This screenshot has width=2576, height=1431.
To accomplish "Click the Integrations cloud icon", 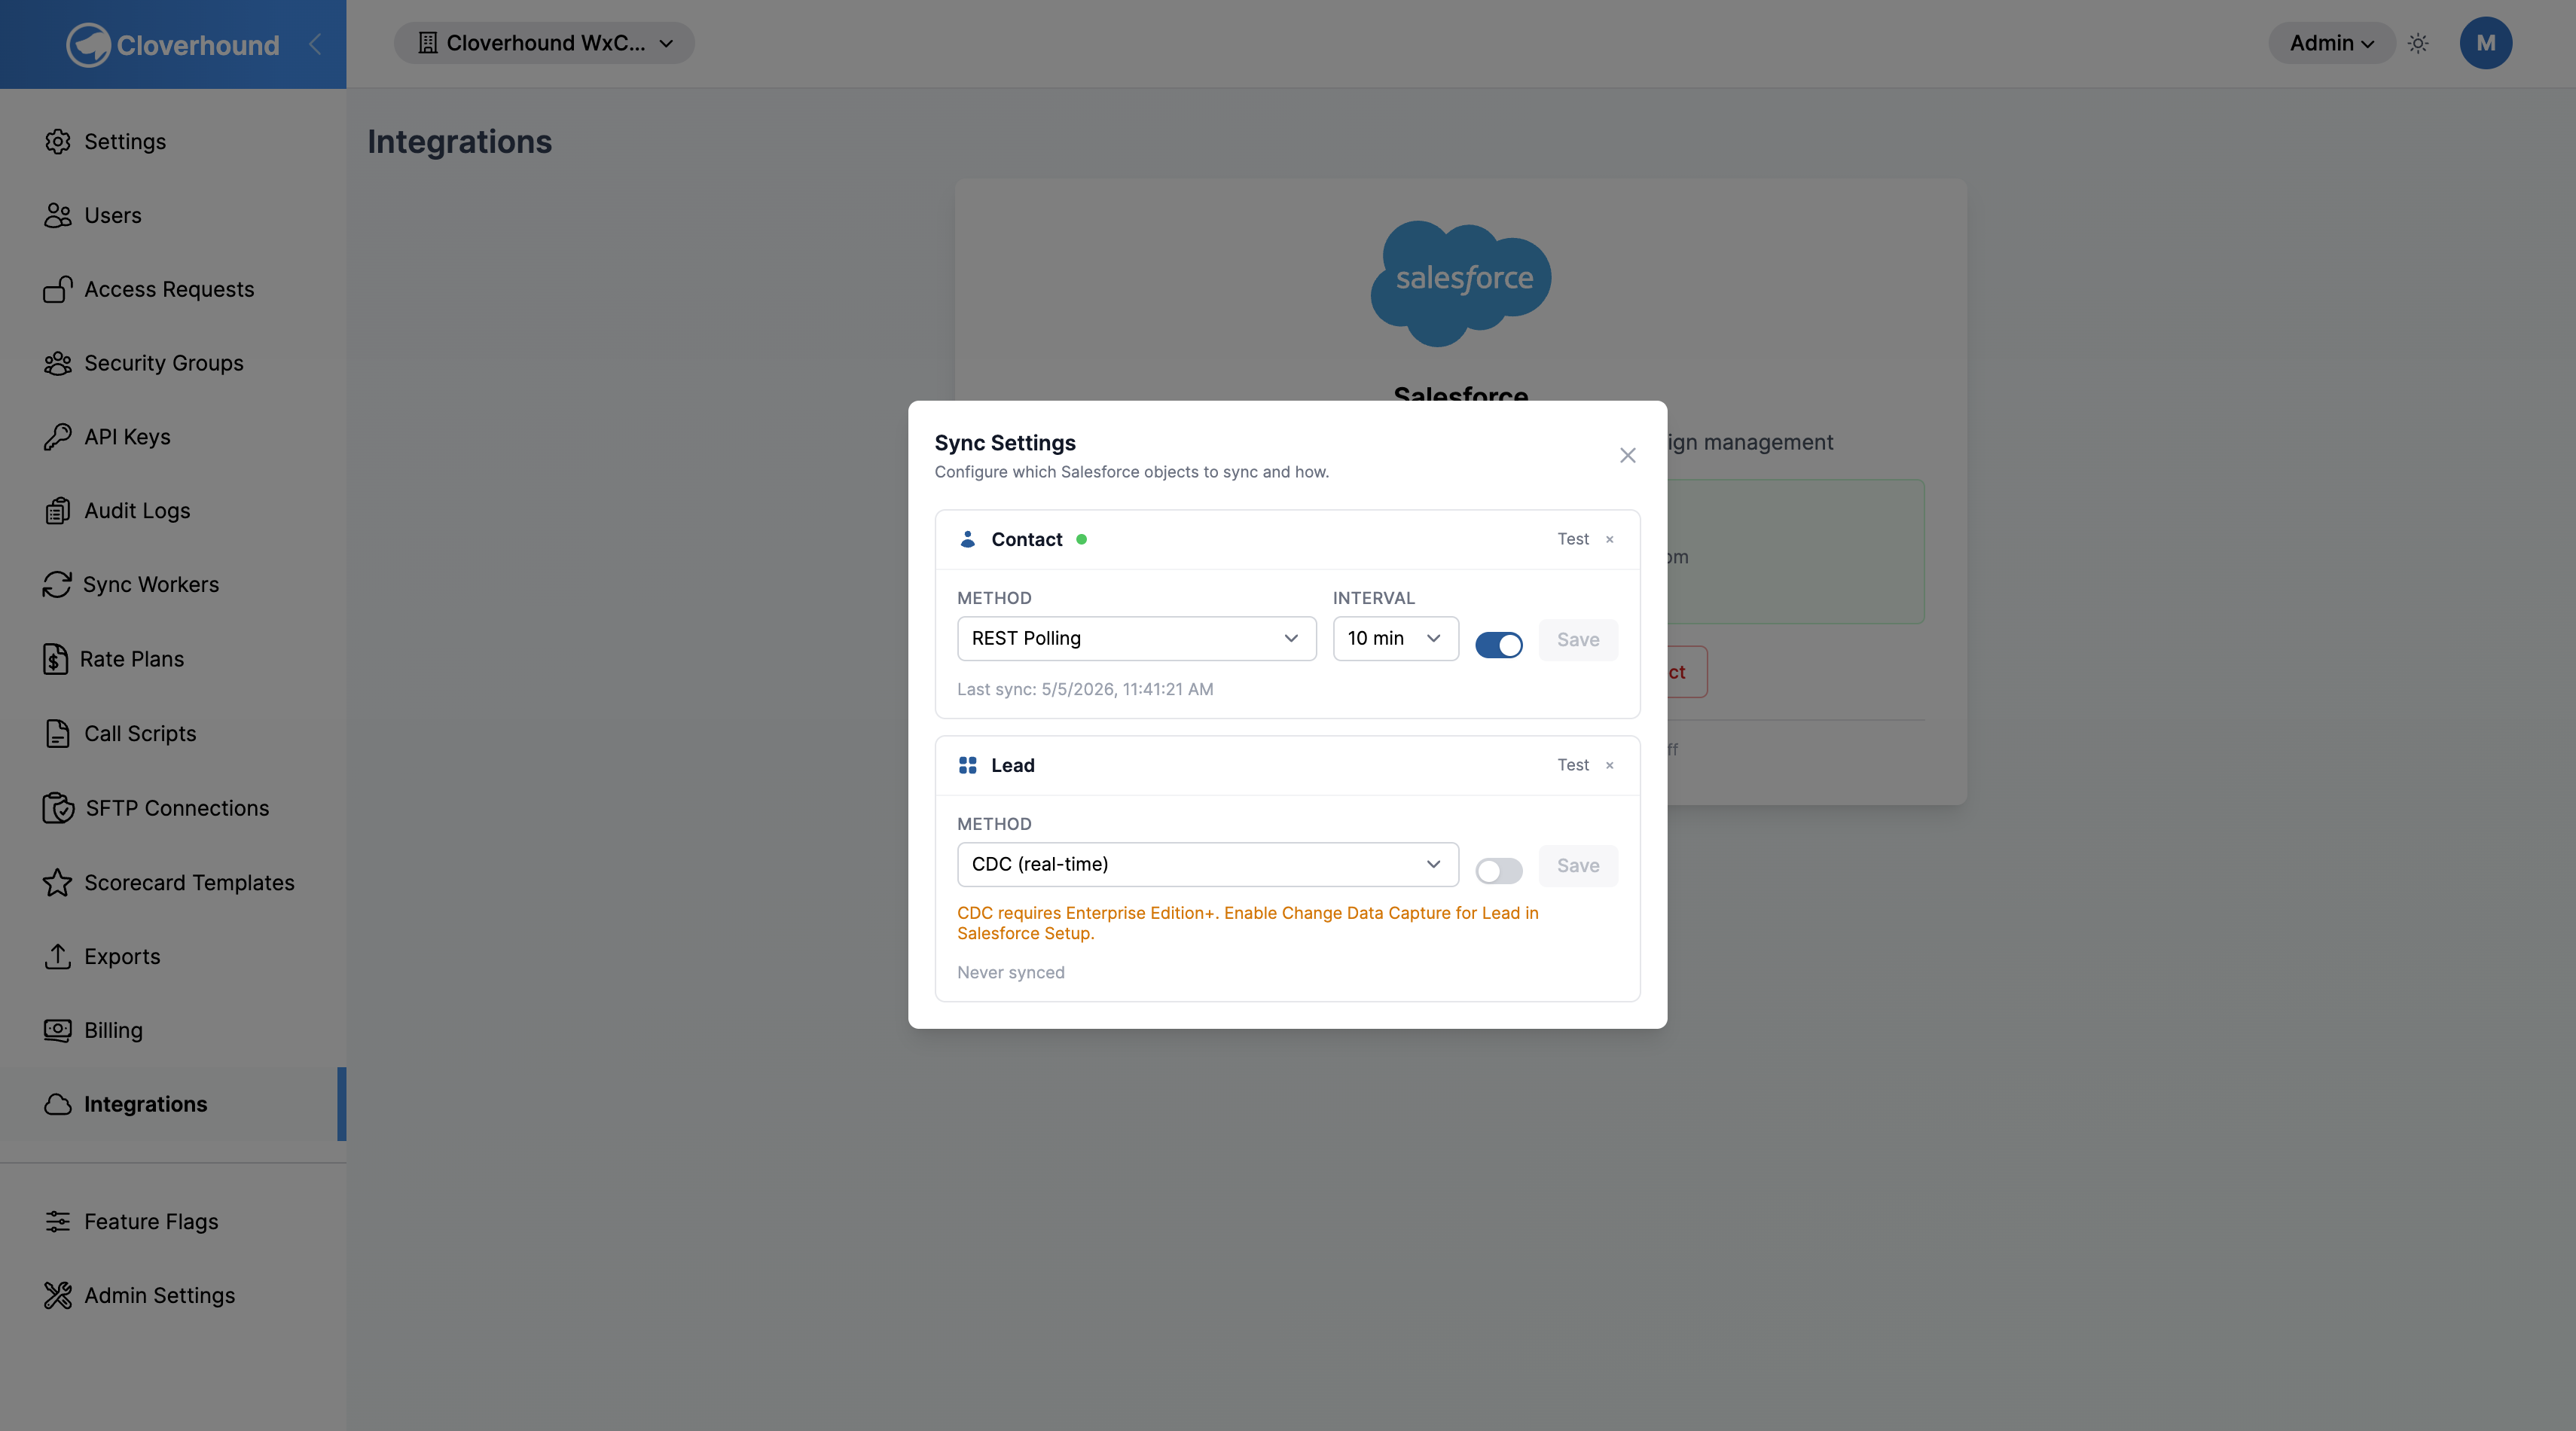I will 58,1104.
